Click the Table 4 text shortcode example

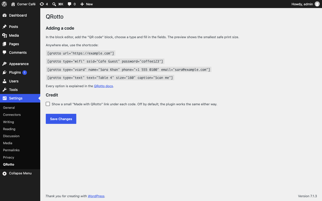click(x=110, y=78)
